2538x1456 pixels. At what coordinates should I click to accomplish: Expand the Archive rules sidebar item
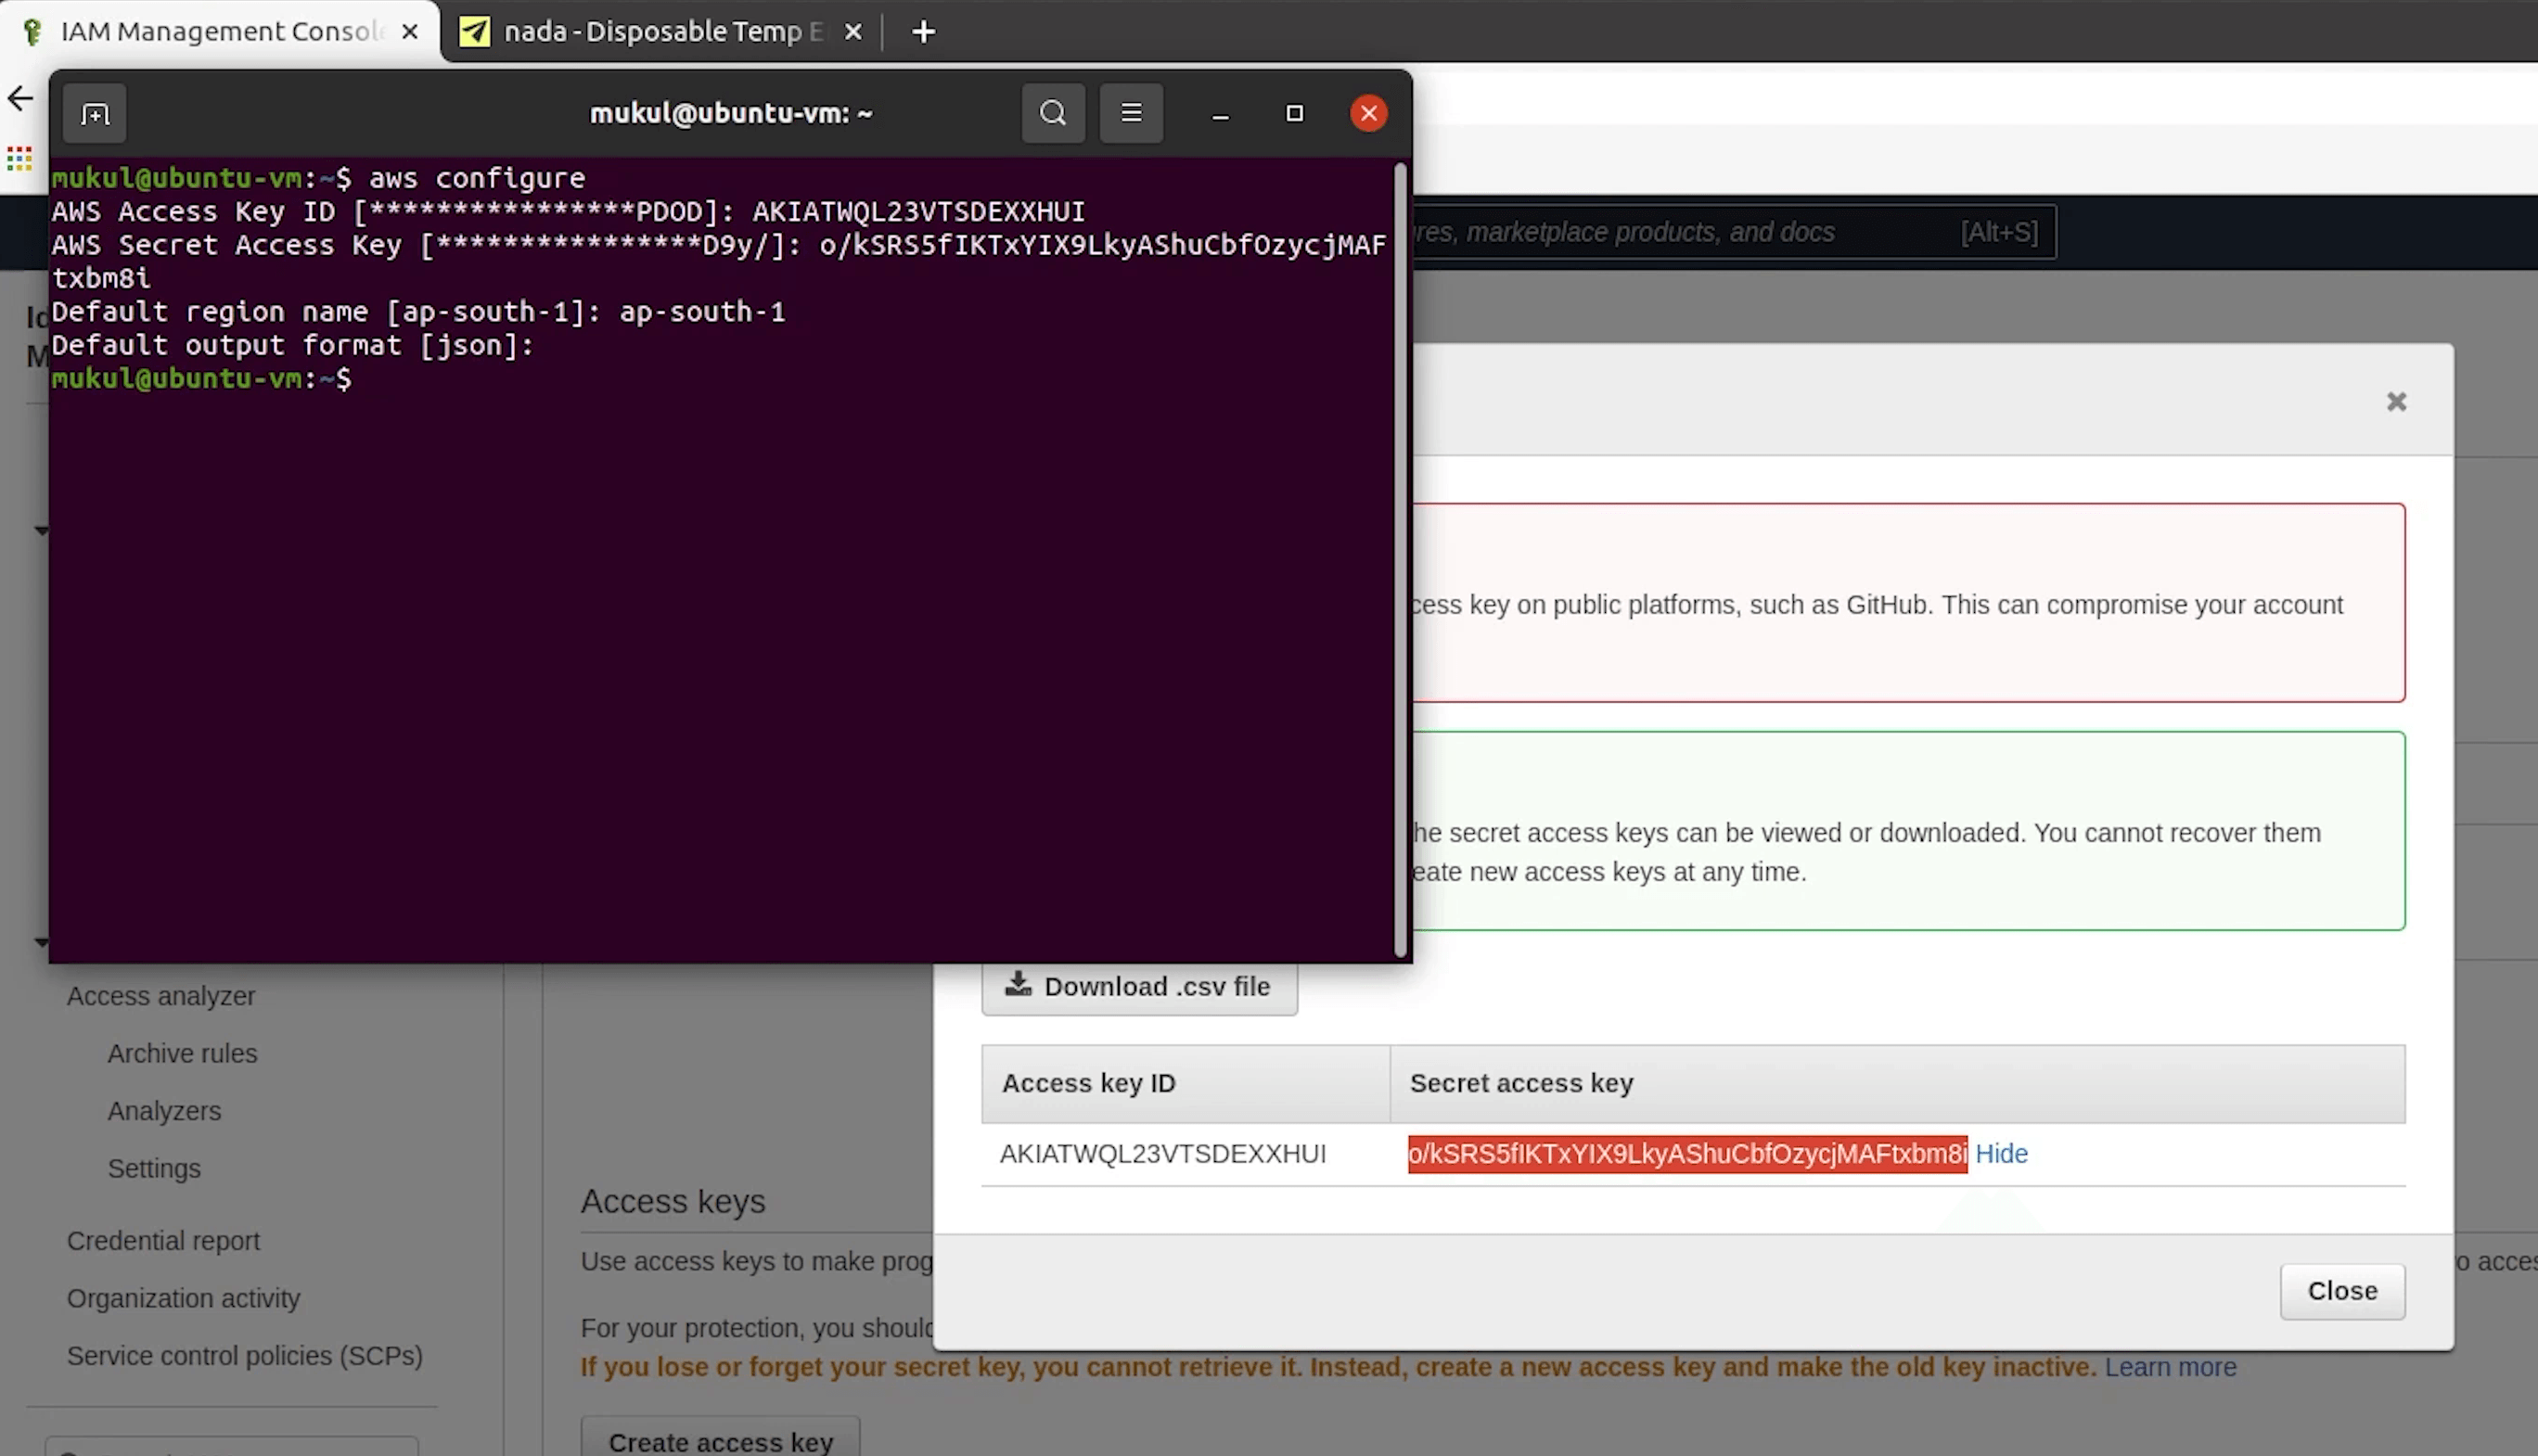[183, 1054]
